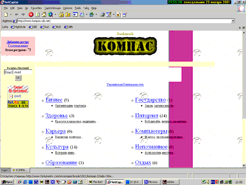246x185 pixels.
Task: Go forward with the right arrow icon
Action: 23,15
